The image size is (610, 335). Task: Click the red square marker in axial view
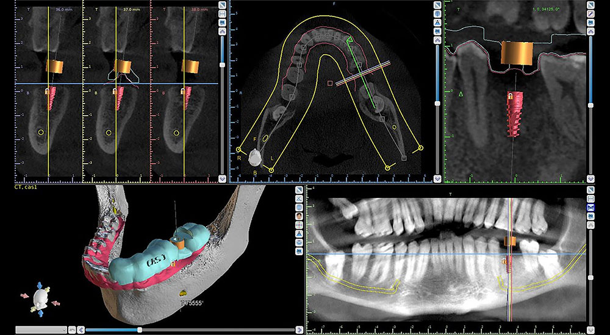(x=330, y=83)
